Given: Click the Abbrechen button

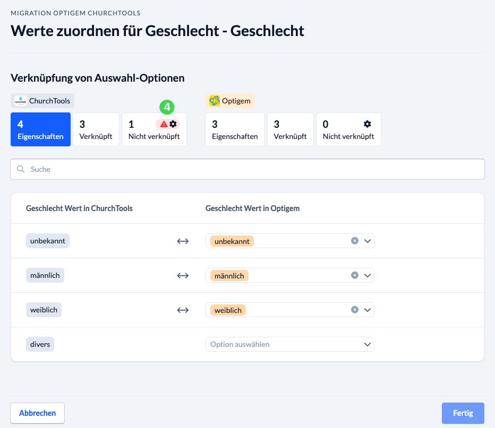Looking at the screenshot, I should coord(38,413).
